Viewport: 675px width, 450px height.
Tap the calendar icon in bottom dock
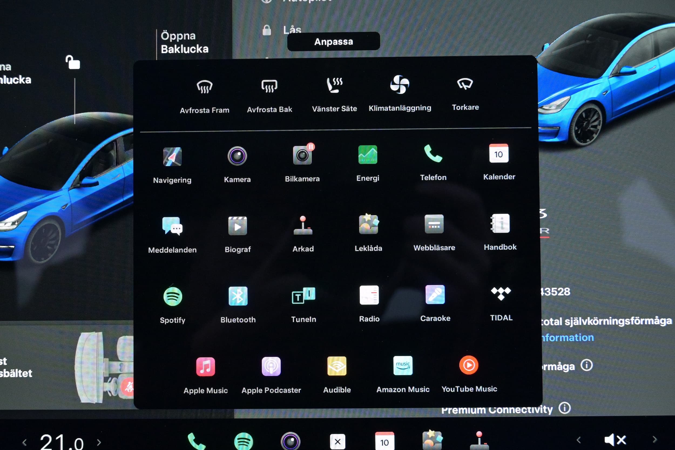[x=384, y=441]
